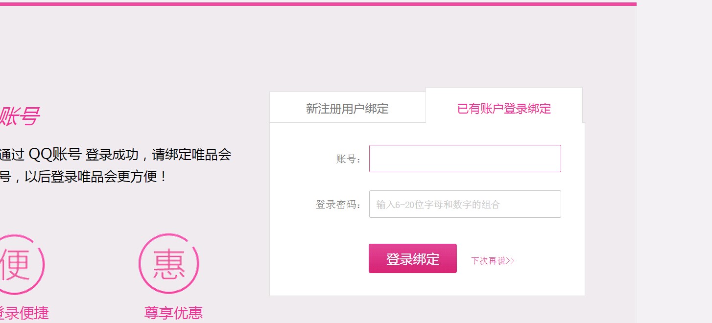Click empty space between 便 and 惠 icons

pyautogui.click(x=92, y=264)
